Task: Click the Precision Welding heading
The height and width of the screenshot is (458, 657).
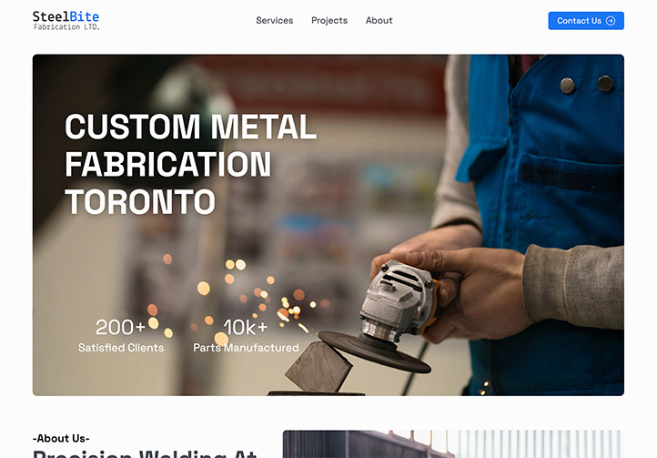Action: click(x=145, y=453)
